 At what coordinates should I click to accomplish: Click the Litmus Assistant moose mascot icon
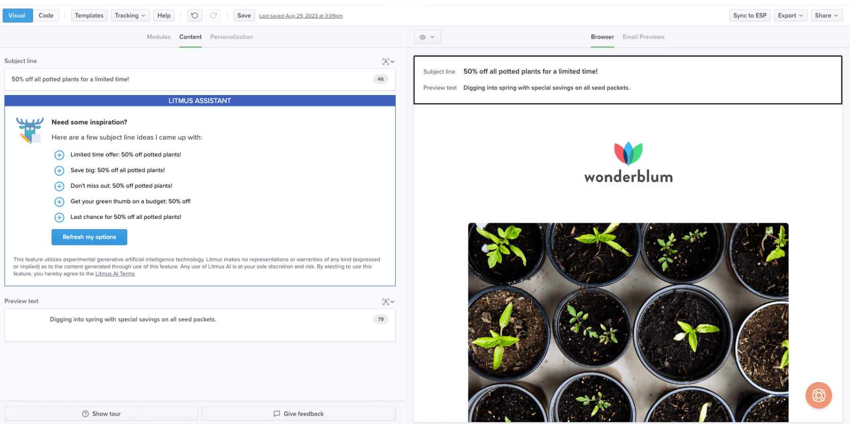point(30,130)
